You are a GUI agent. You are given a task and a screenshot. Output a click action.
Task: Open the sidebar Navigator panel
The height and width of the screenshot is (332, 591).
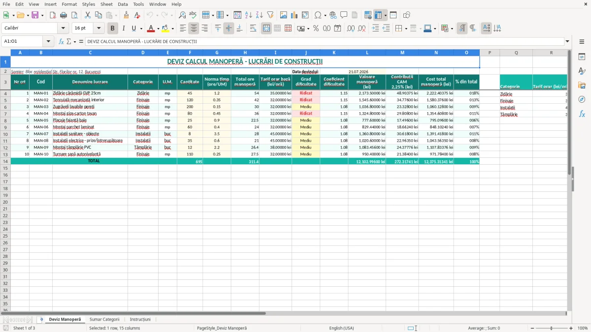pos(582,99)
